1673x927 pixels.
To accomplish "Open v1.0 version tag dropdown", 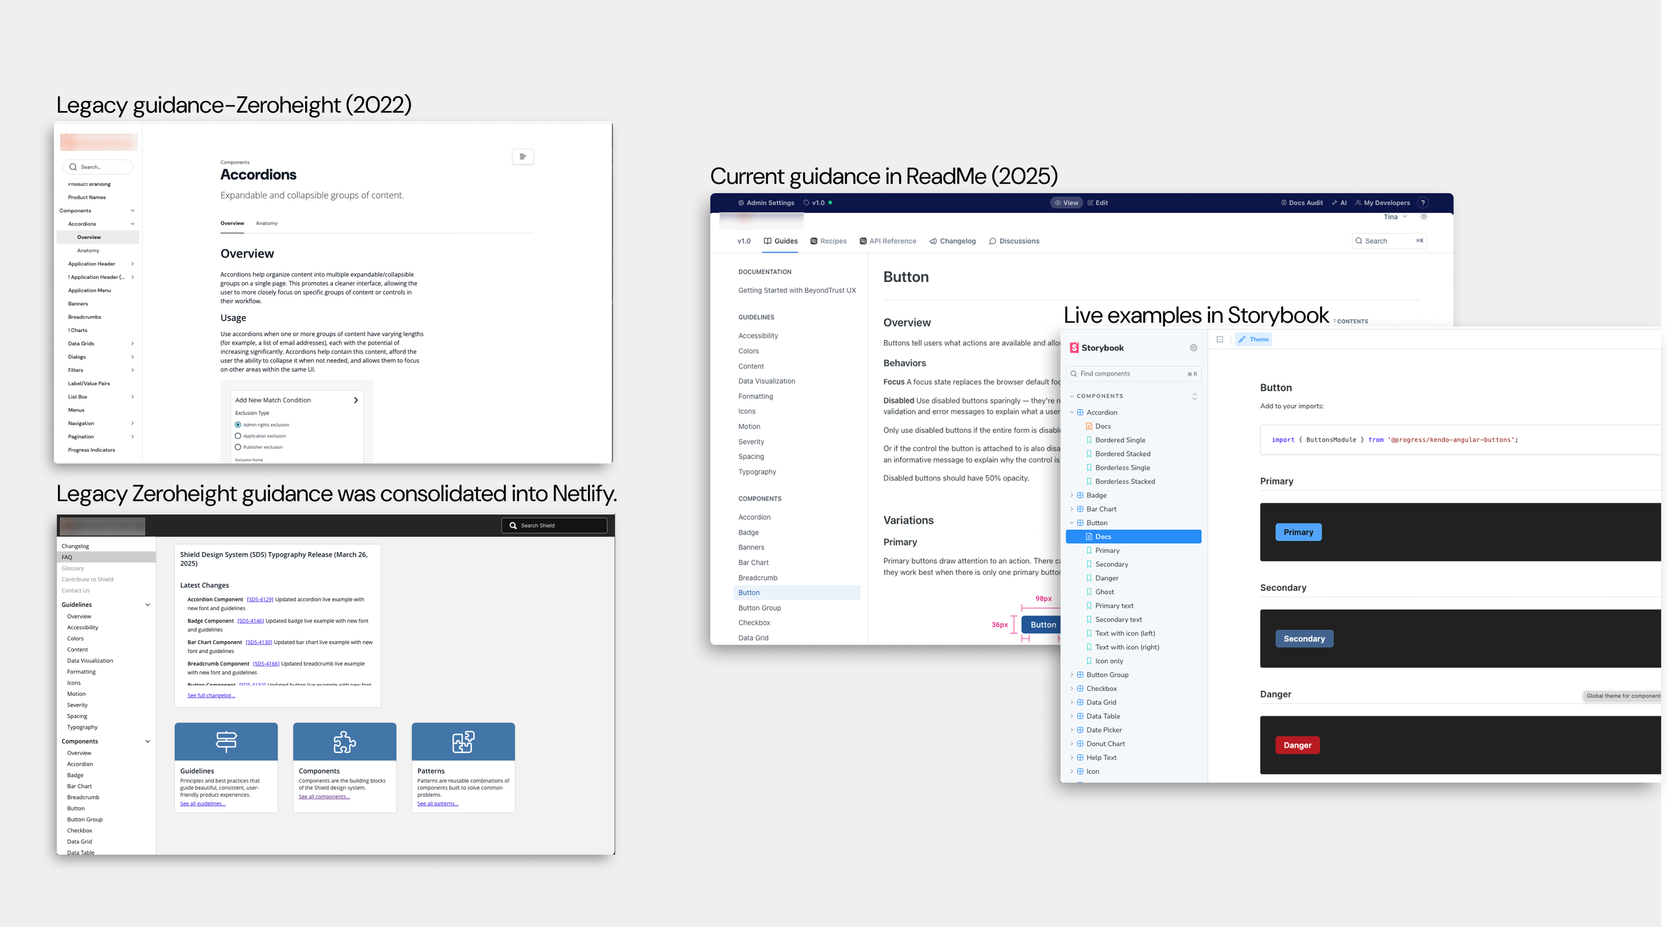I will pos(818,203).
